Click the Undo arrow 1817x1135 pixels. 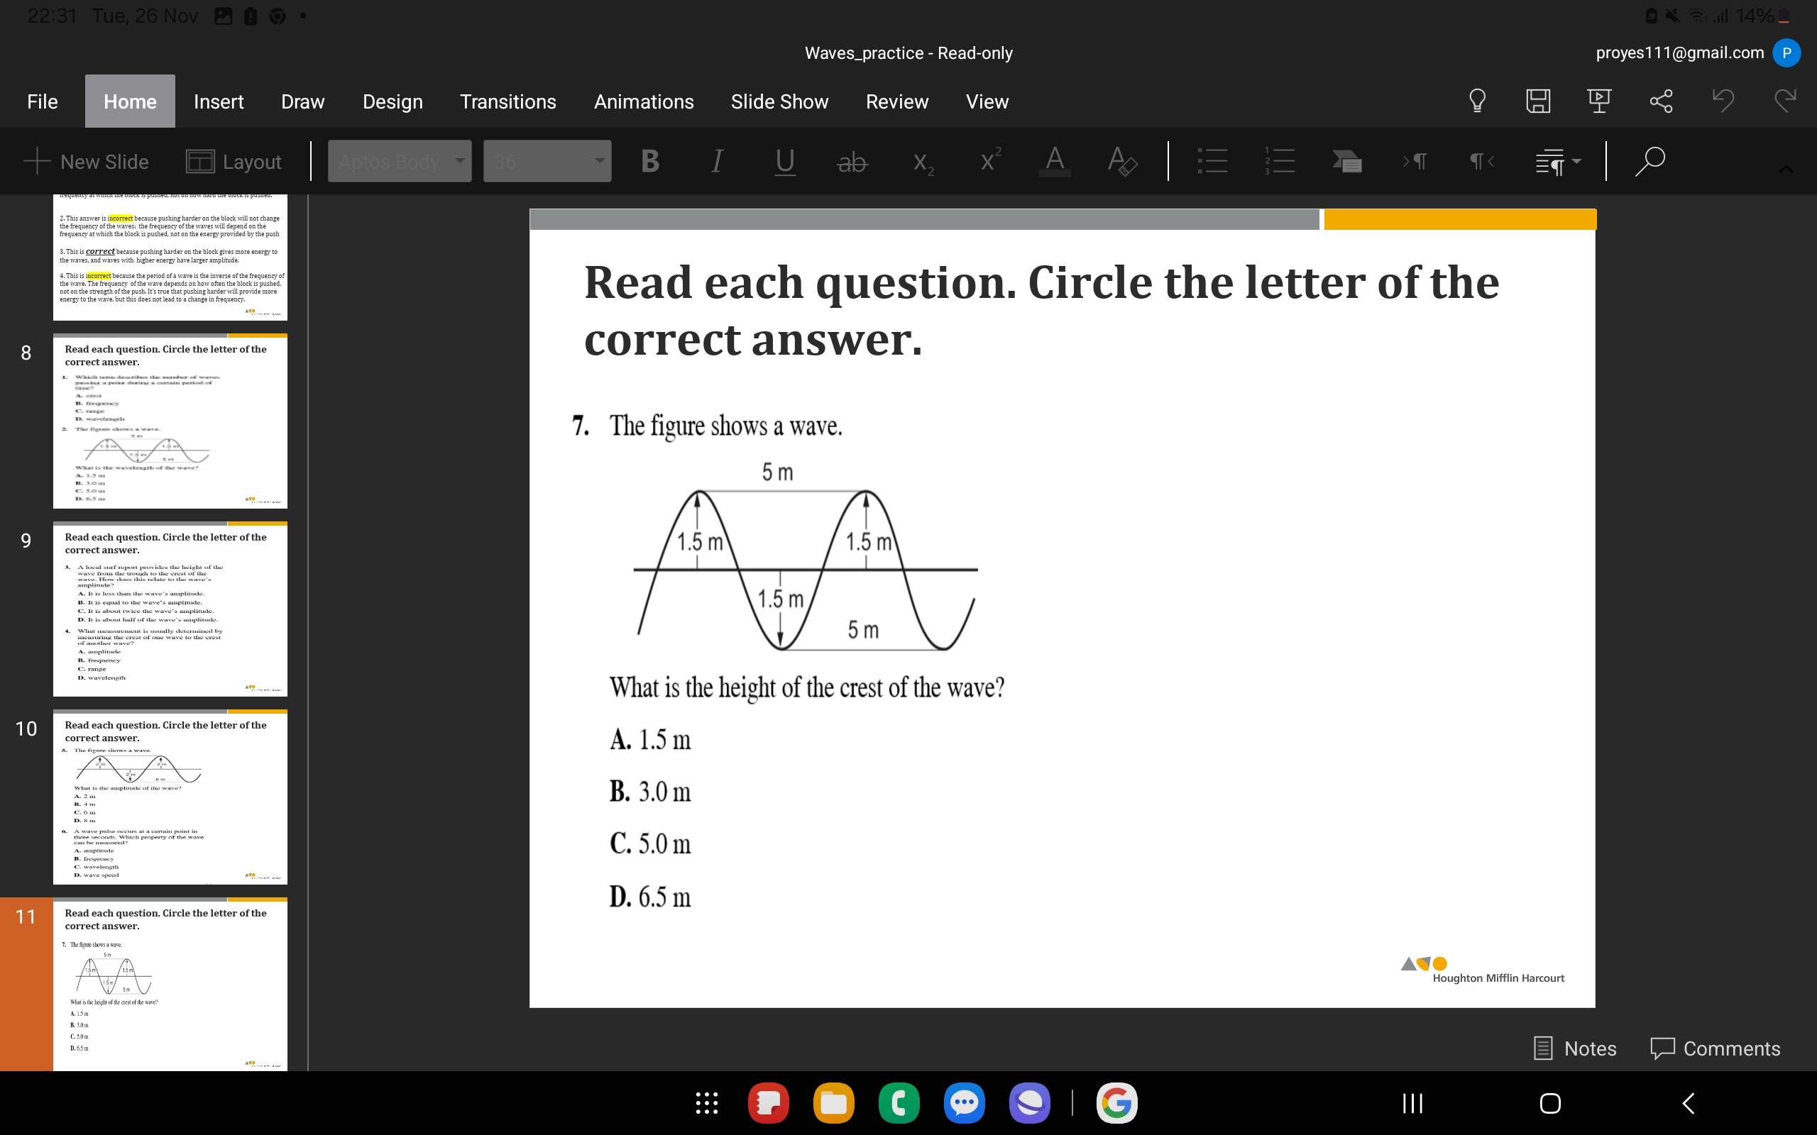coord(1723,101)
